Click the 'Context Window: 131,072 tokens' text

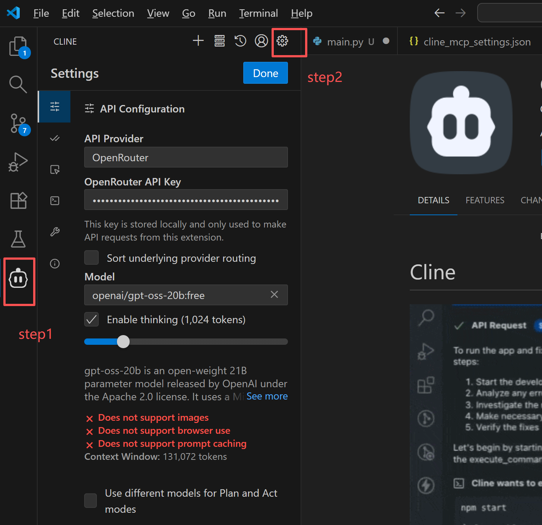156,456
